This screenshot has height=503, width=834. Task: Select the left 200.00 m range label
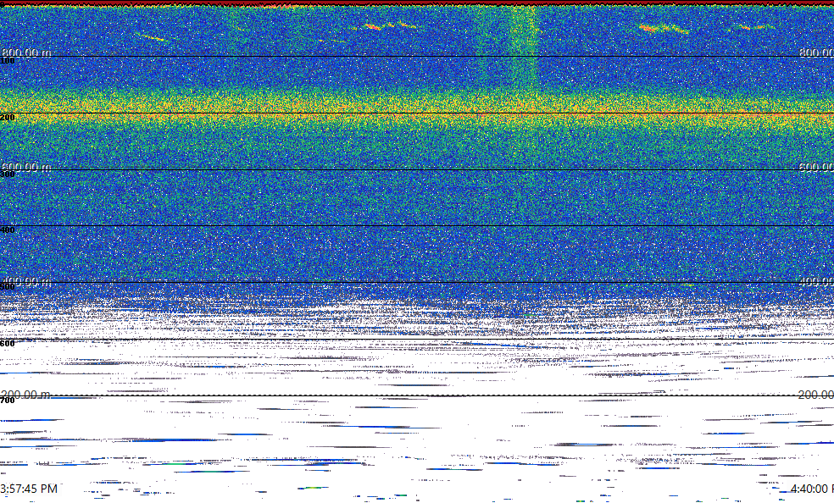point(26,395)
